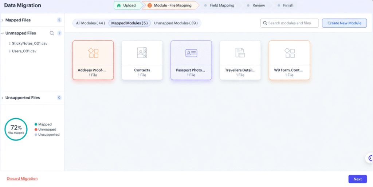Image resolution: width=373 pixels, height=187 pixels.
Task: Select the Module - File Mapping step
Action: (170, 5)
